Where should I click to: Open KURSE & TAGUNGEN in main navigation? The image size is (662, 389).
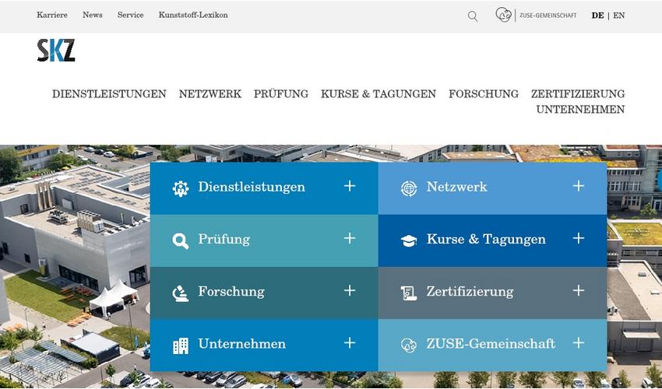[379, 93]
